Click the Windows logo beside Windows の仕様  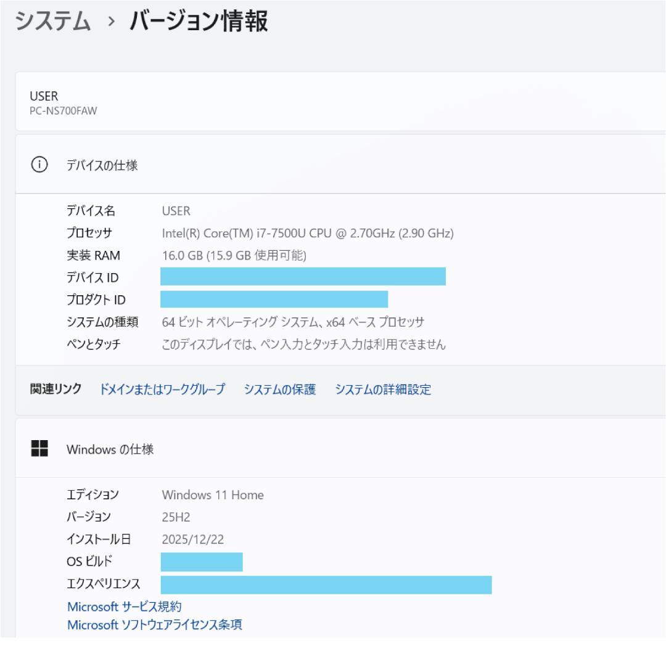(38, 449)
